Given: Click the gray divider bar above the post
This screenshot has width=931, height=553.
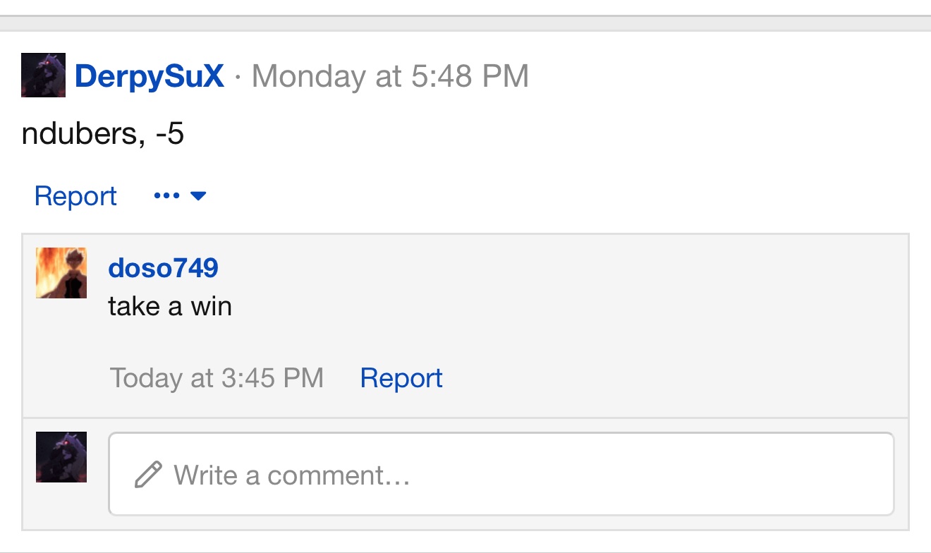Looking at the screenshot, I should 465,23.
